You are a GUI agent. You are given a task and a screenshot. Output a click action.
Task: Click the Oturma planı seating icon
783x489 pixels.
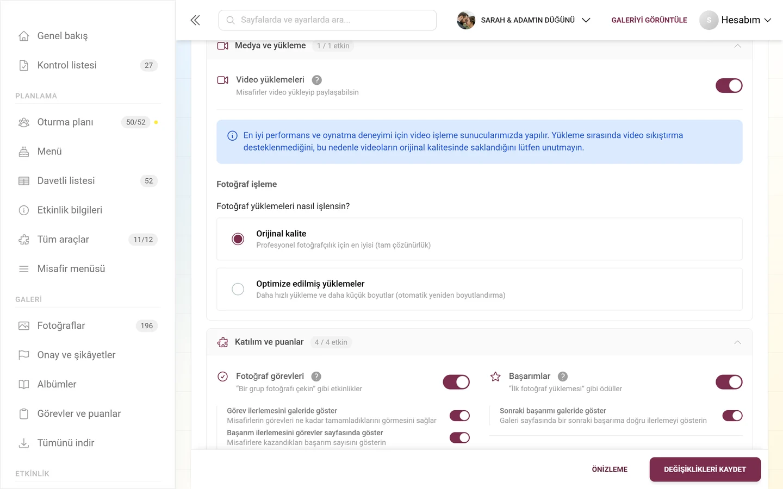tap(24, 122)
